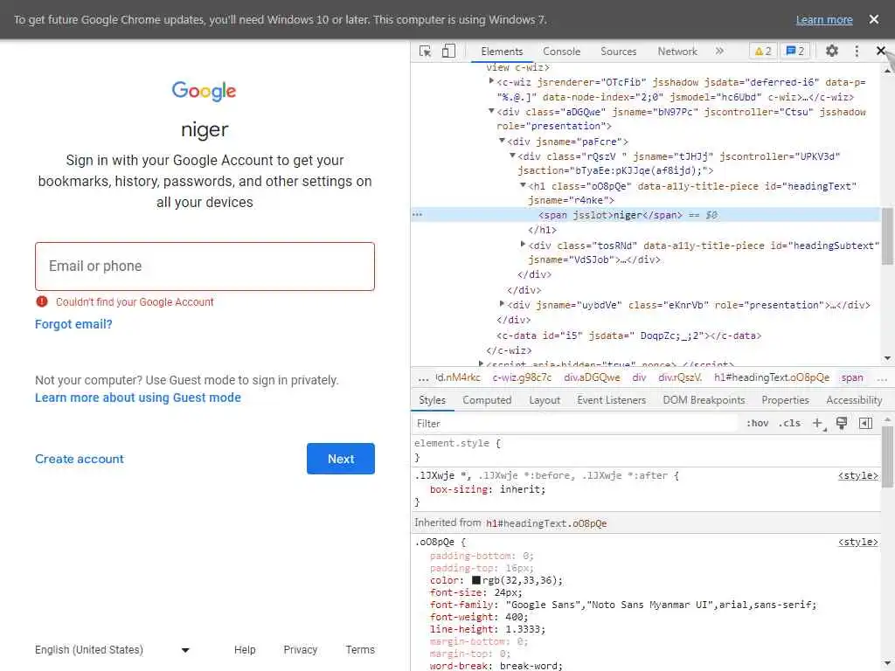Open DevTools settings gear
This screenshot has height=671, width=895.
coord(832,52)
